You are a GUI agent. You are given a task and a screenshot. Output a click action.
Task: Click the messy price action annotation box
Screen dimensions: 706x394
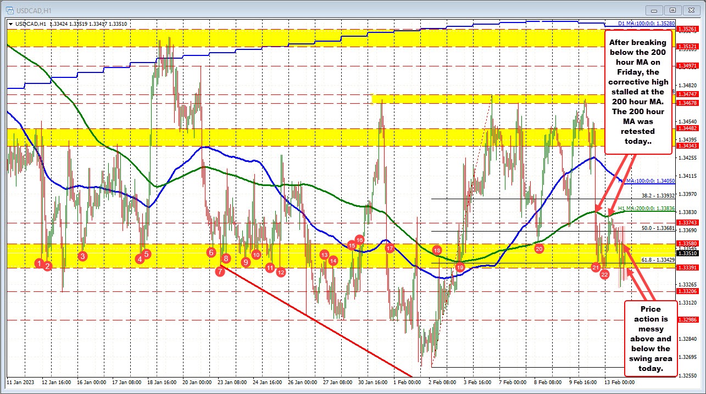pos(651,338)
